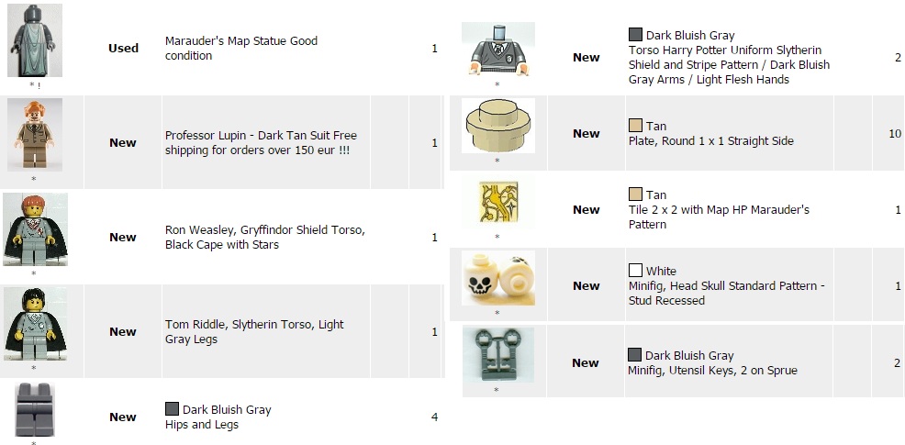905x445 pixels.
Task: Click the Ron Weasley Gryffindor Shield Torso text
Action: pos(264,238)
